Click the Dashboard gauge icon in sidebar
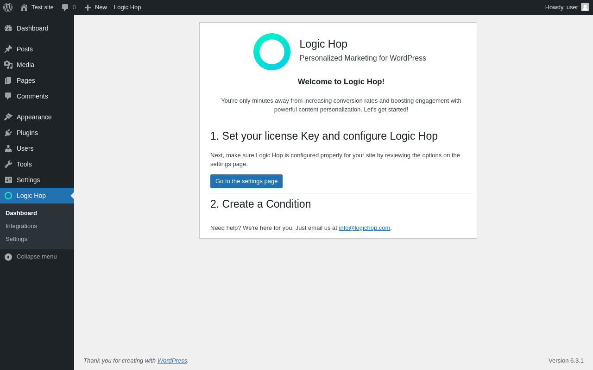The image size is (593, 370). click(8, 28)
